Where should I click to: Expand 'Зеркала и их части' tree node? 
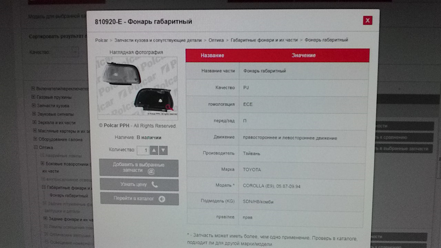34,122
